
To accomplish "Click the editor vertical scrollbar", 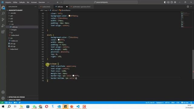I will [193, 64].
